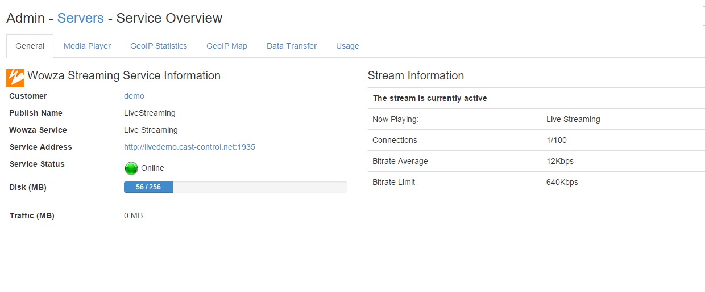Select the 0 MB traffic value
Image resolution: width=705 pixels, height=292 pixels.
point(133,215)
